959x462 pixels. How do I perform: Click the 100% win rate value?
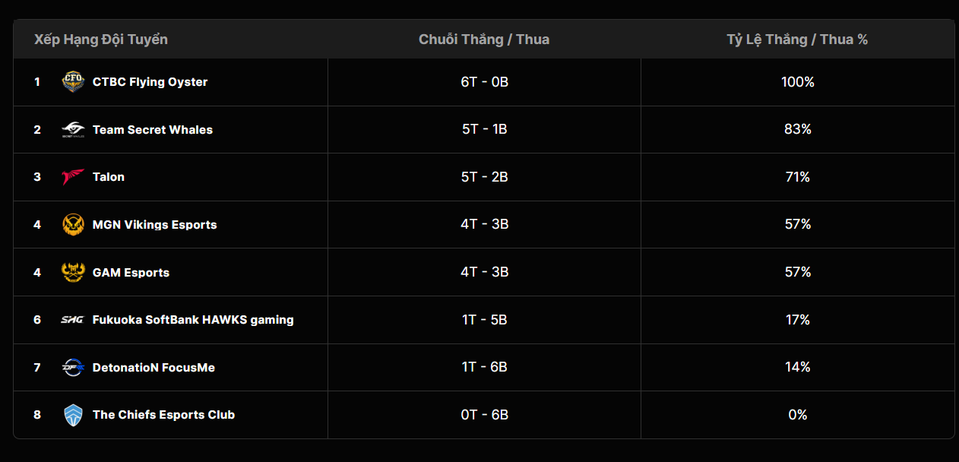pyautogui.click(x=797, y=81)
